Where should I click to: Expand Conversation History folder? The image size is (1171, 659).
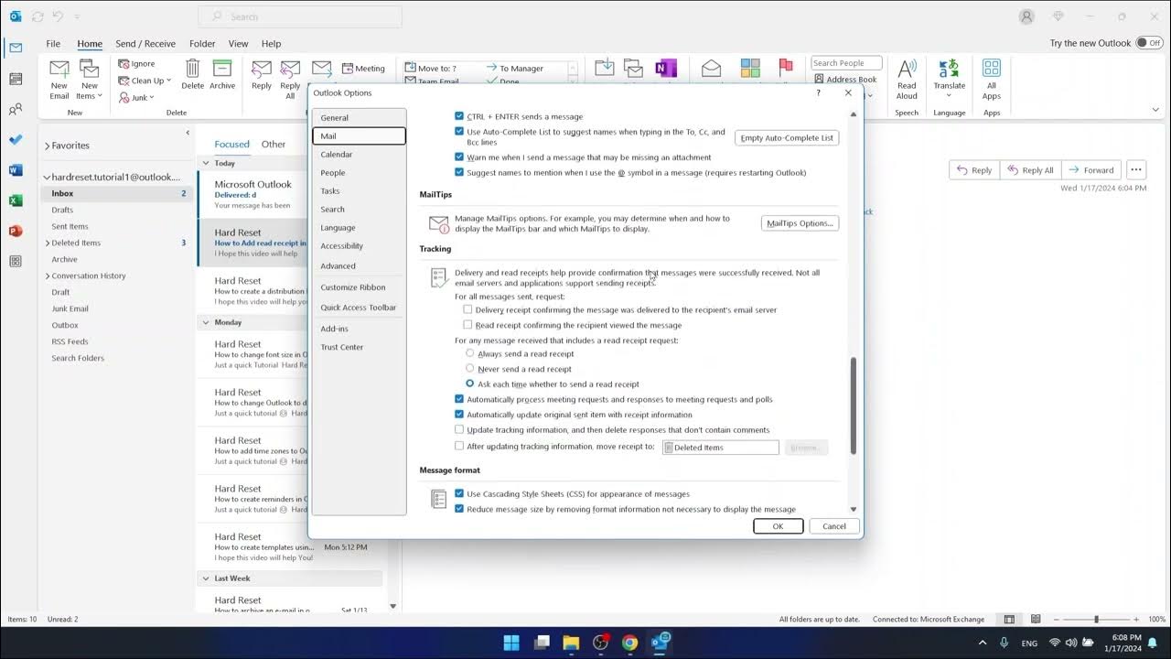coord(48,275)
